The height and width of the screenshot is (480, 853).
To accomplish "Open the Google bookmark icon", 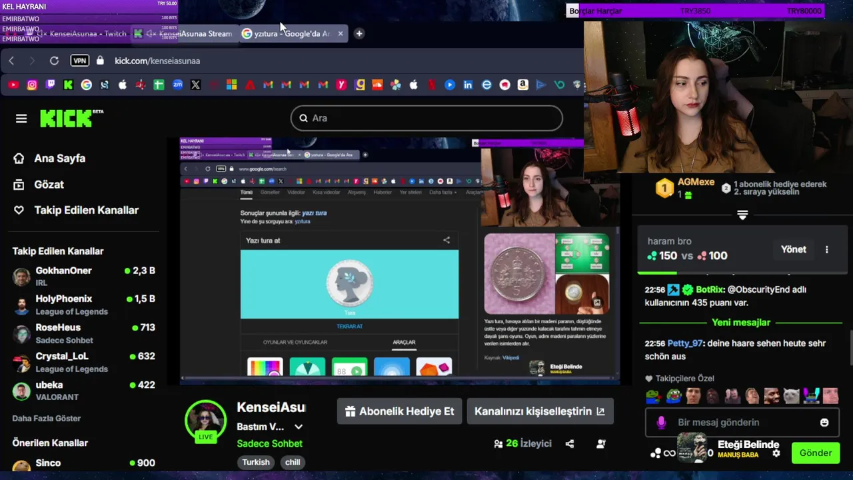I will [x=86, y=85].
